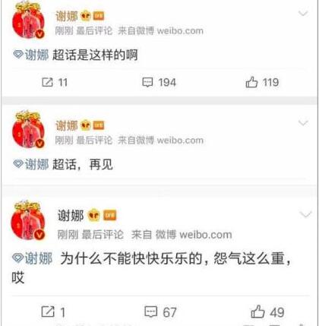
Task: Open the 谢娜 super topic tag in '超话，再见' post
Action: [31, 164]
